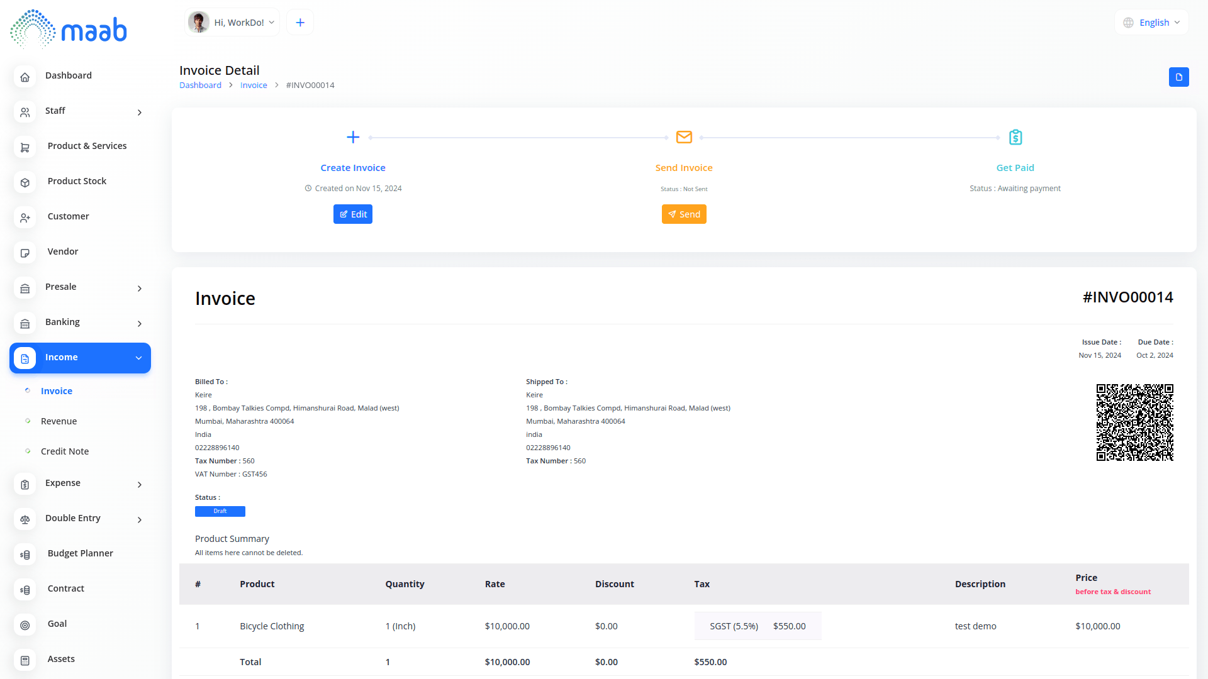Viewport: 1208px width, 679px height.
Task: Follow the Invoice breadcrumb link
Action: [254, 85]
